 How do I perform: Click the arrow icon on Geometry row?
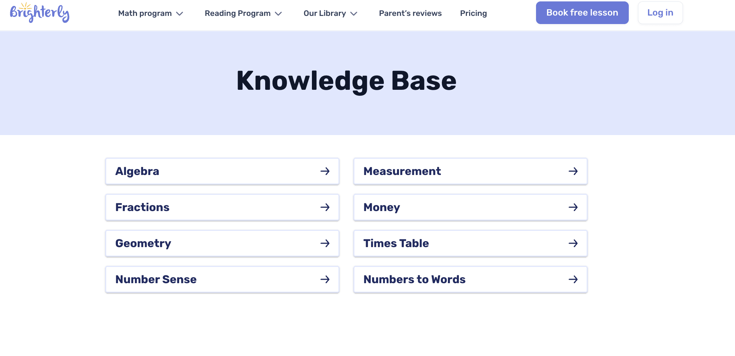coord(325,244)
